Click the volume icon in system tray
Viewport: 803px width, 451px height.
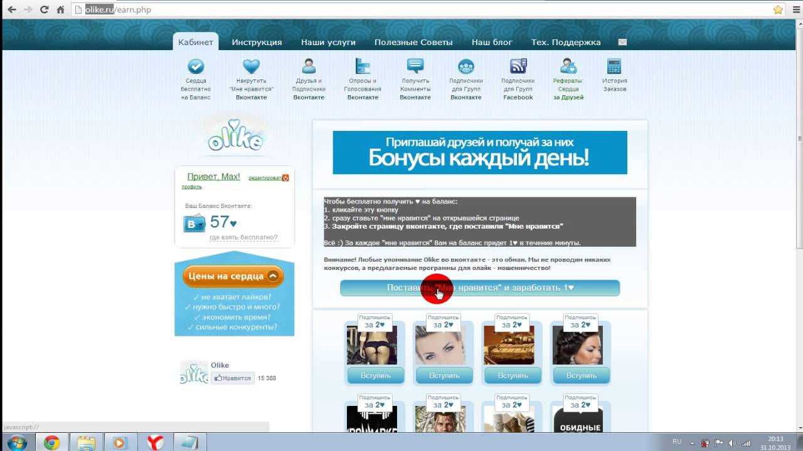(x=731, y=443)
